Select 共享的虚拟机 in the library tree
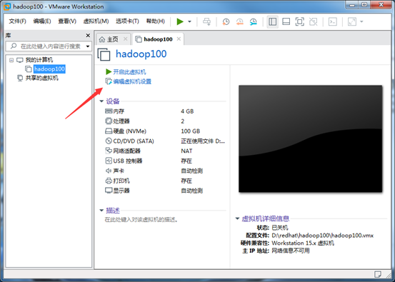 click(x=42, y=78)
